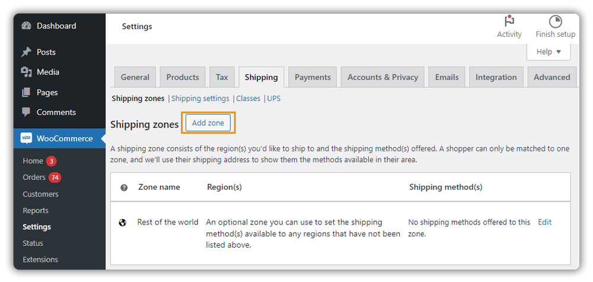Click the WooCommerce Woo logo icon

pos(26,138)
